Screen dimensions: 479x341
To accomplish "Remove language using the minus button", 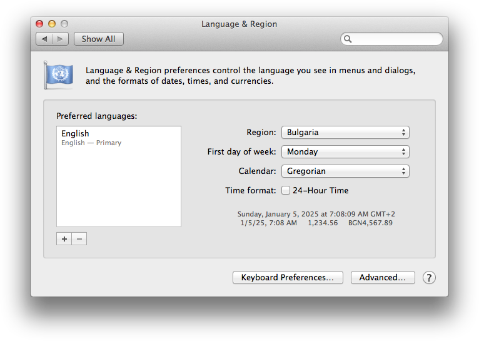I will [79, 239].
